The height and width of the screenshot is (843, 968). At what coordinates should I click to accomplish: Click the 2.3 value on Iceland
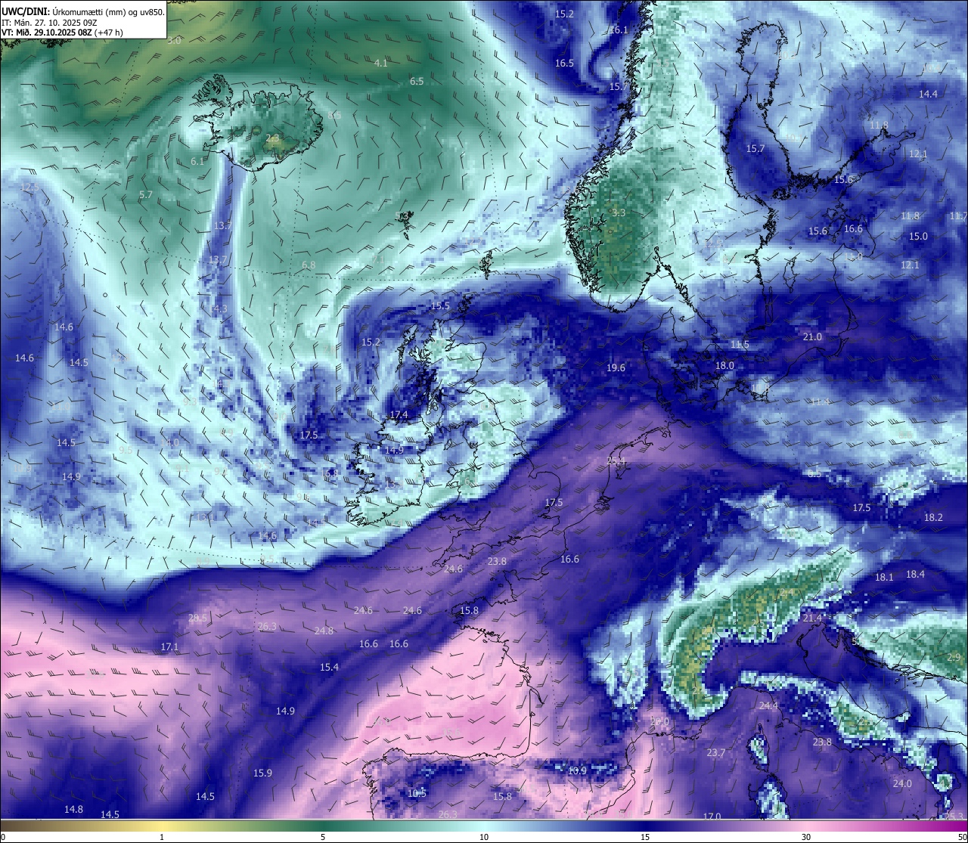[x=272, y=138]
